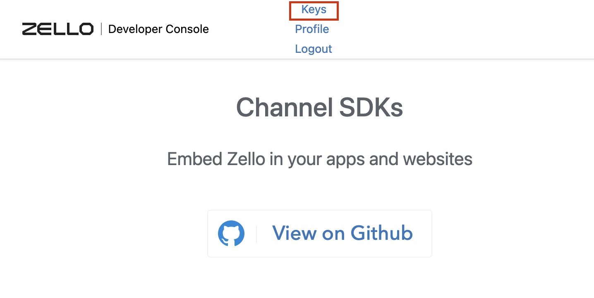Click the word Github in the button label

(382, 233)
